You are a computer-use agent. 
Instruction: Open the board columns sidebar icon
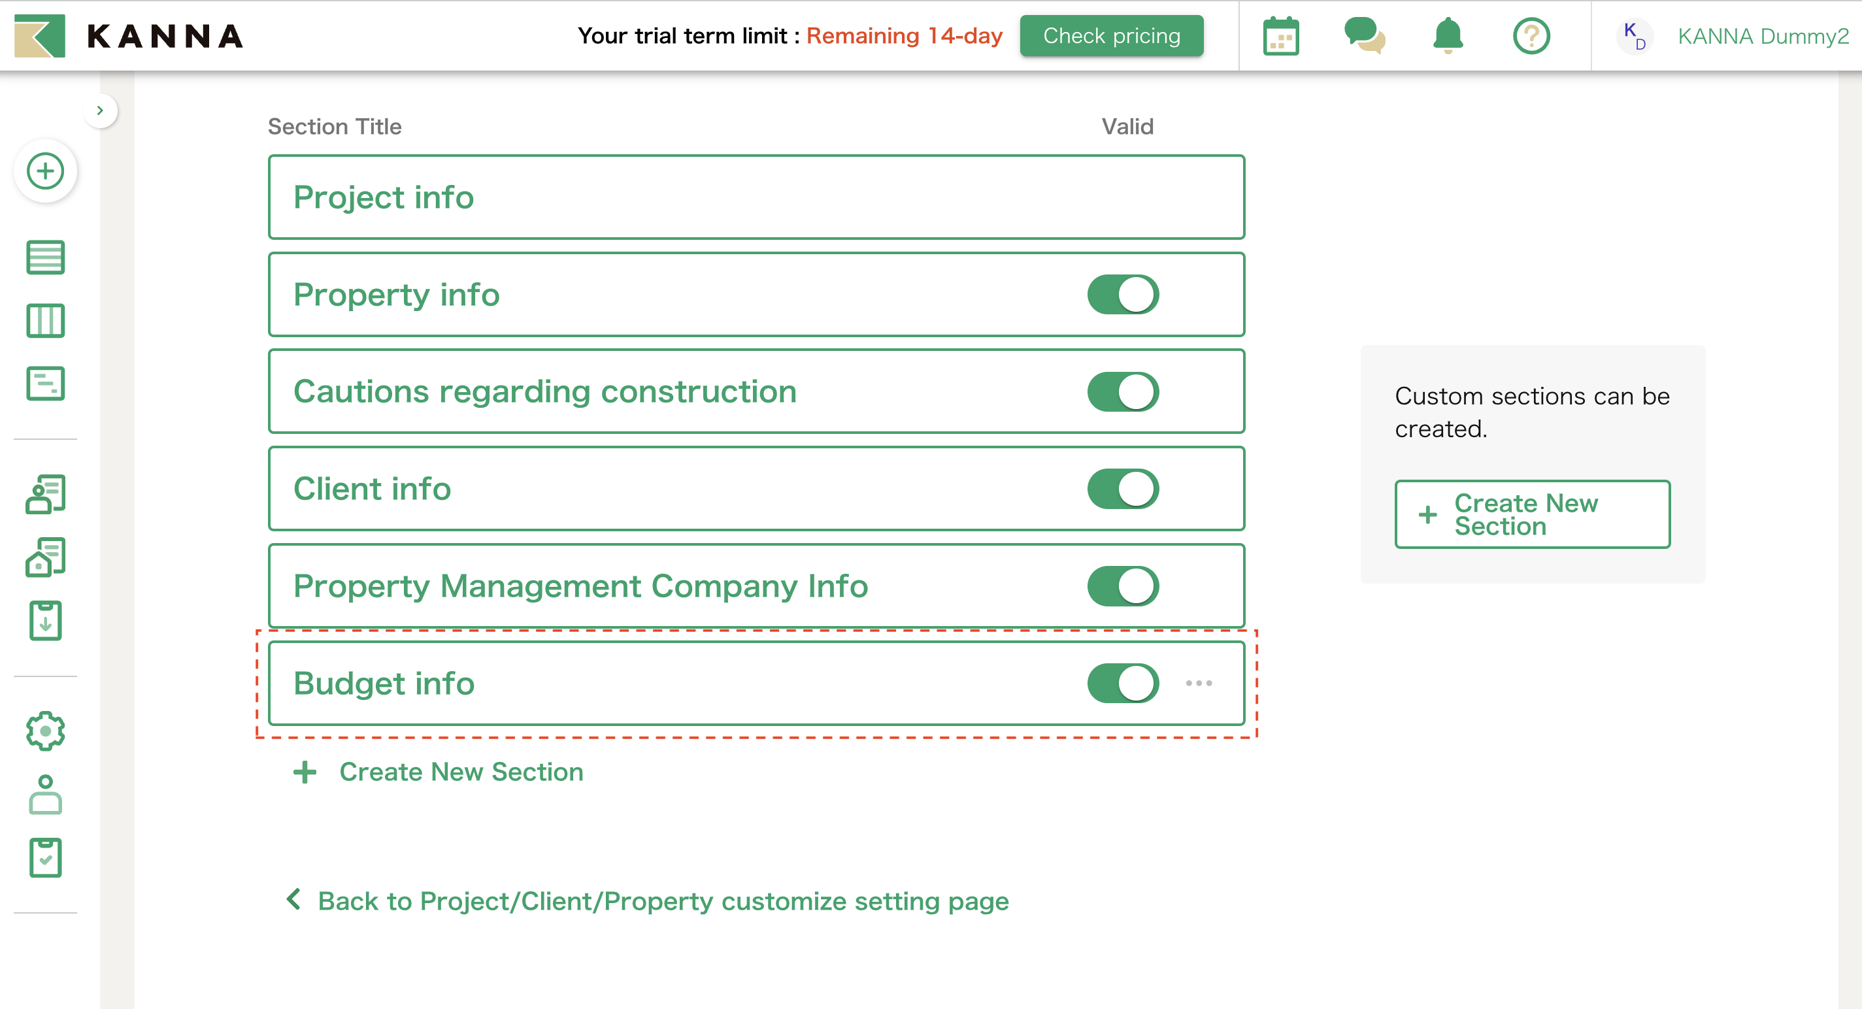(x=46, y=320)
